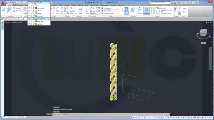Open Layer Properties manager

point(146,11)
